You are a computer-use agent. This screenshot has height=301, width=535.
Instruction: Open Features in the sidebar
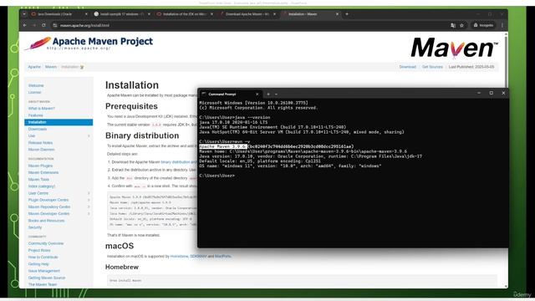35,115
